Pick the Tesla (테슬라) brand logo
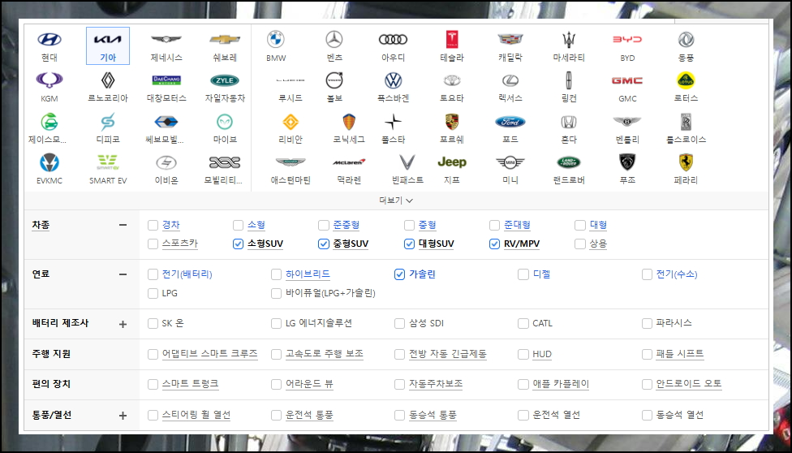 (x=451, y=40)
